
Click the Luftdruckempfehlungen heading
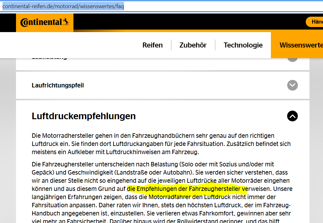(x=83, y=116)
